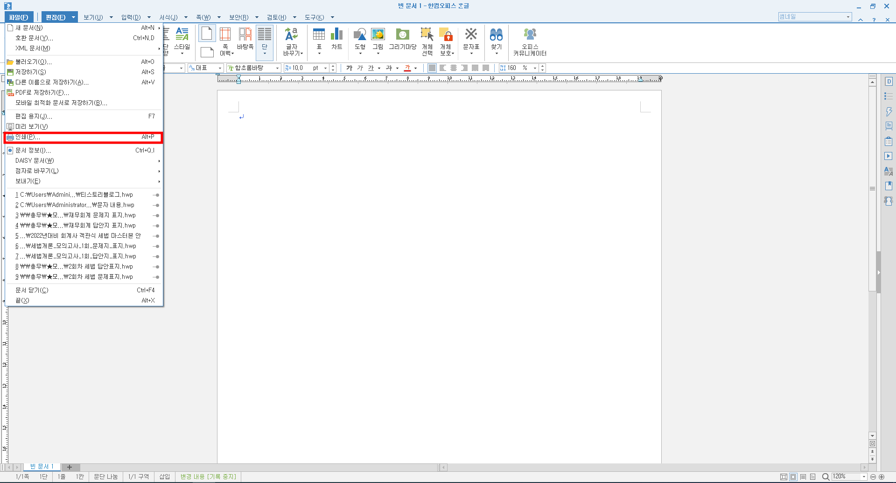This screenshot has height=483, width=896.
Task: Open the 대표 language dropdown
Action: (x=220, y=68)
